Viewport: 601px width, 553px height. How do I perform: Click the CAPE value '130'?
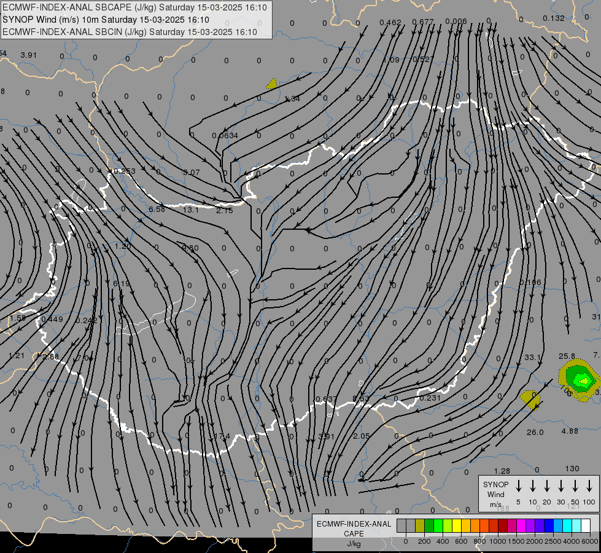point(572,469)
